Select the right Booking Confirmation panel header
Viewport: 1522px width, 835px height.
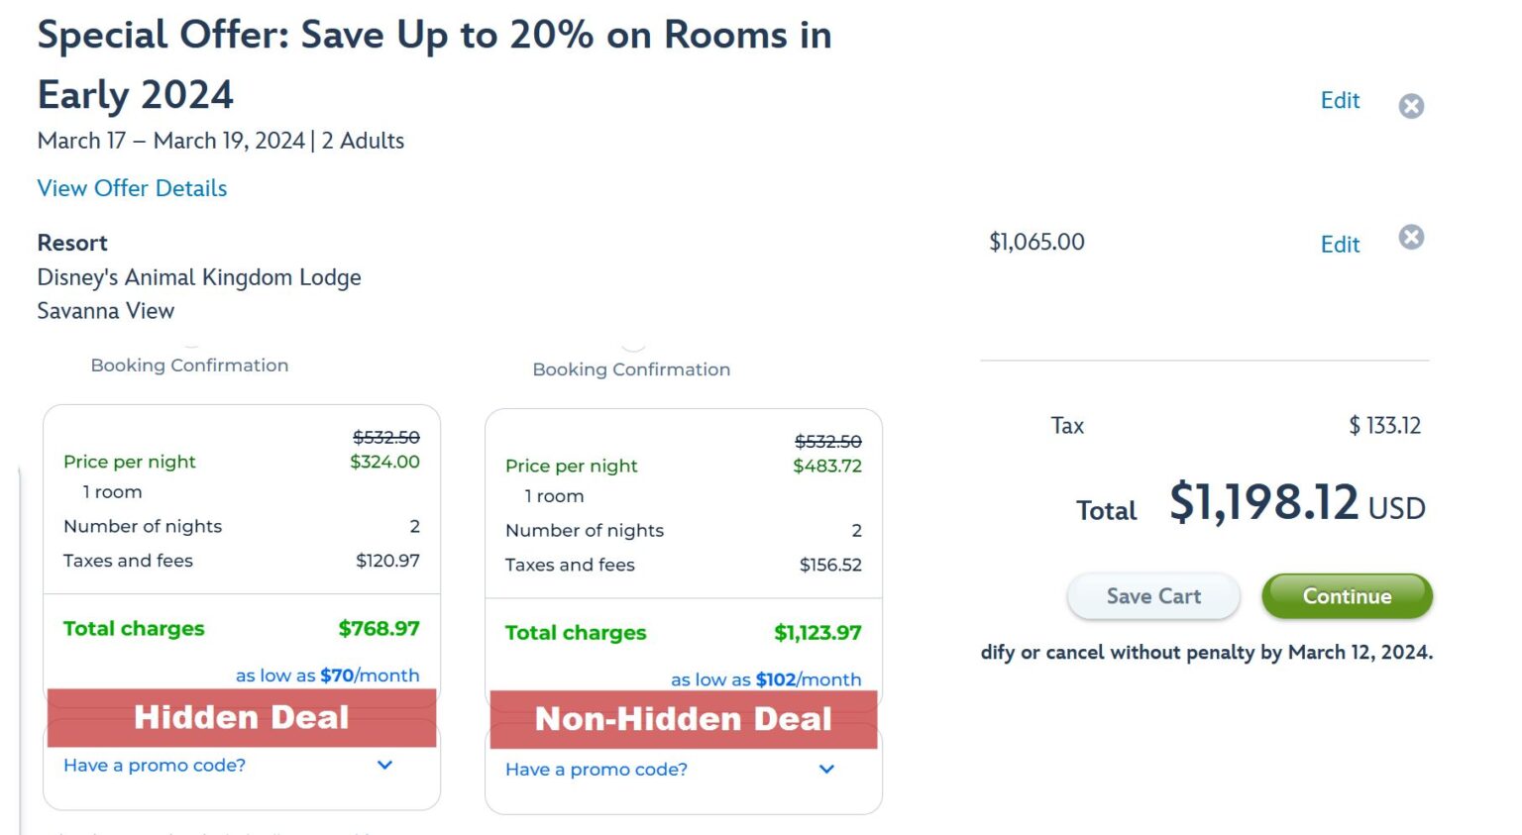click(x=631, y=369)
